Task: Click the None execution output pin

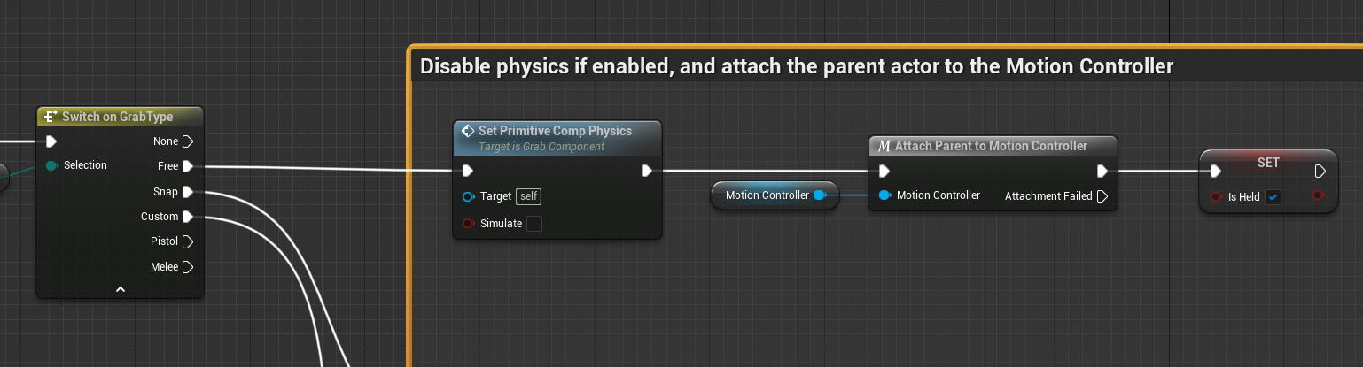Action: 187,141
